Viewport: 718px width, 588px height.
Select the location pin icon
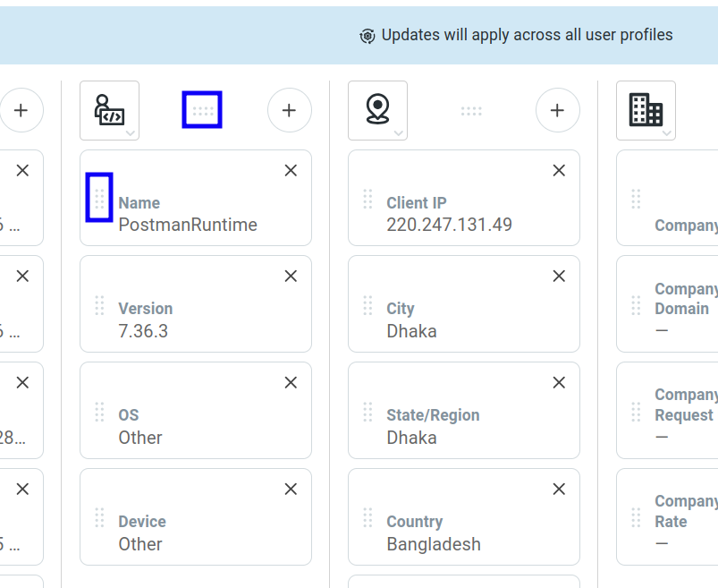377,107
